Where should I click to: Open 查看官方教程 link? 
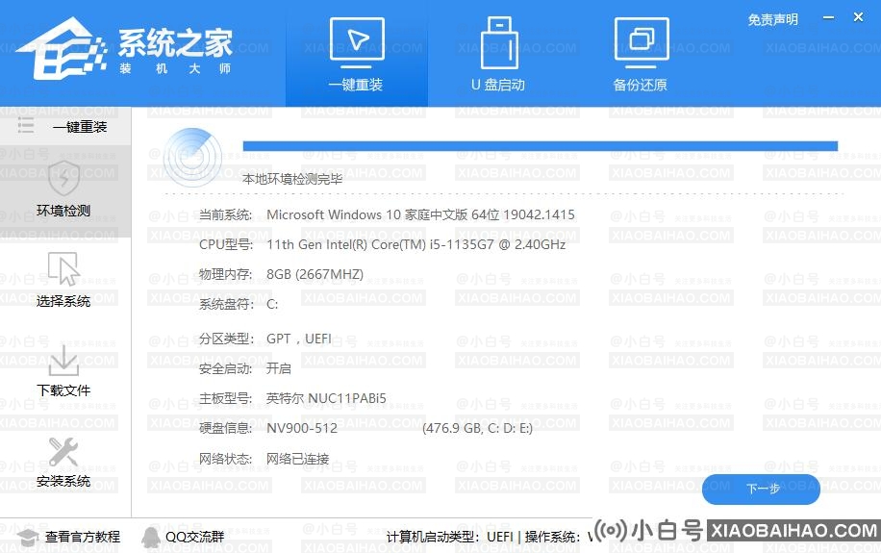[83, 537]
